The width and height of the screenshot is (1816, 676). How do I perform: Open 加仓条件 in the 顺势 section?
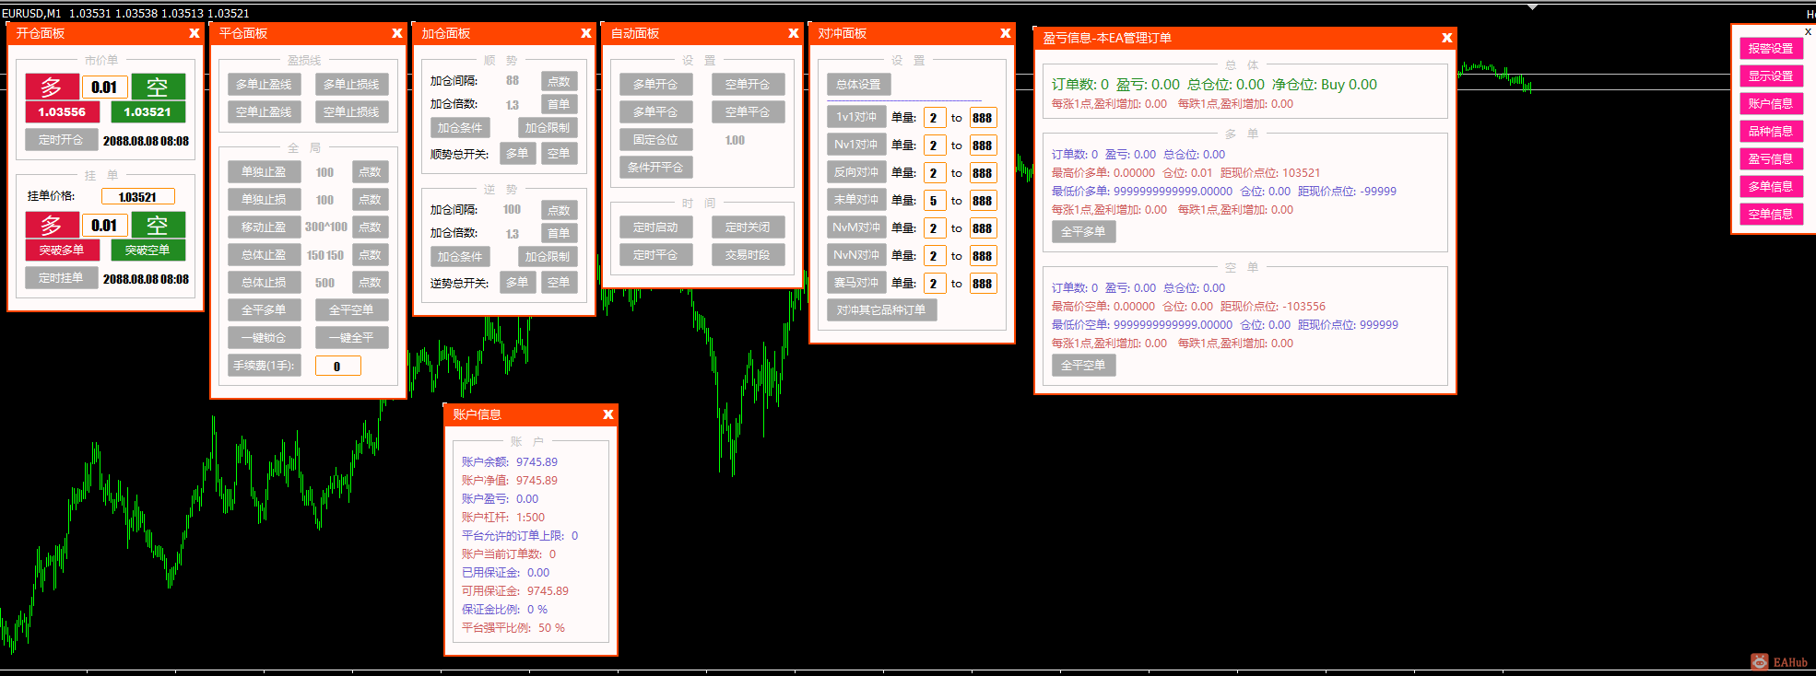[x=460, y=127]
